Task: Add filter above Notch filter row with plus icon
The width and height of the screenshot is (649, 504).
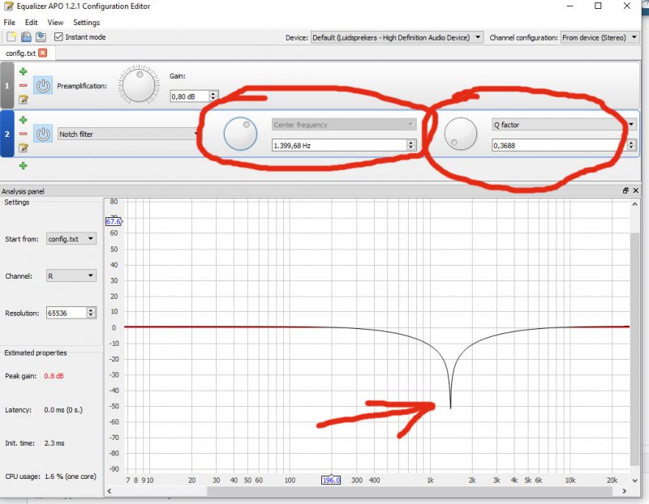Action: pos(24,120)
